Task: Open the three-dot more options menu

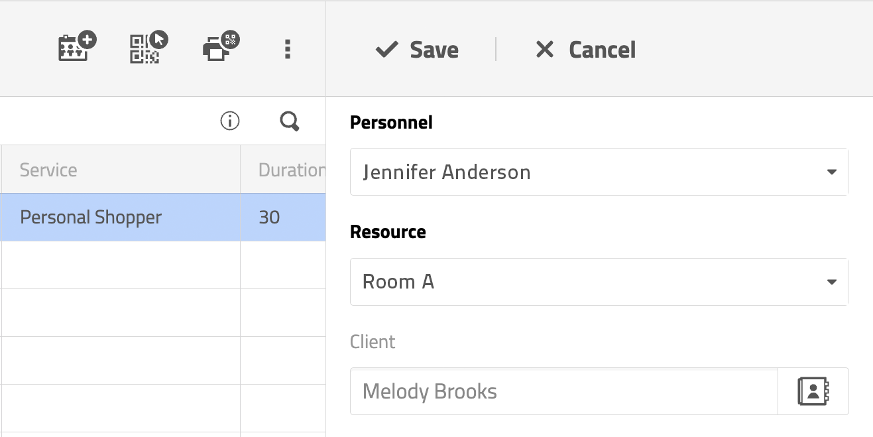Action: (x=287, y=49)
